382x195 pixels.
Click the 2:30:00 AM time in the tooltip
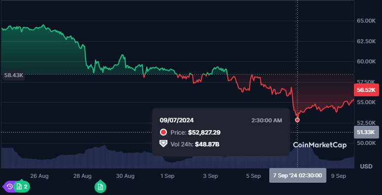[266, 120]
